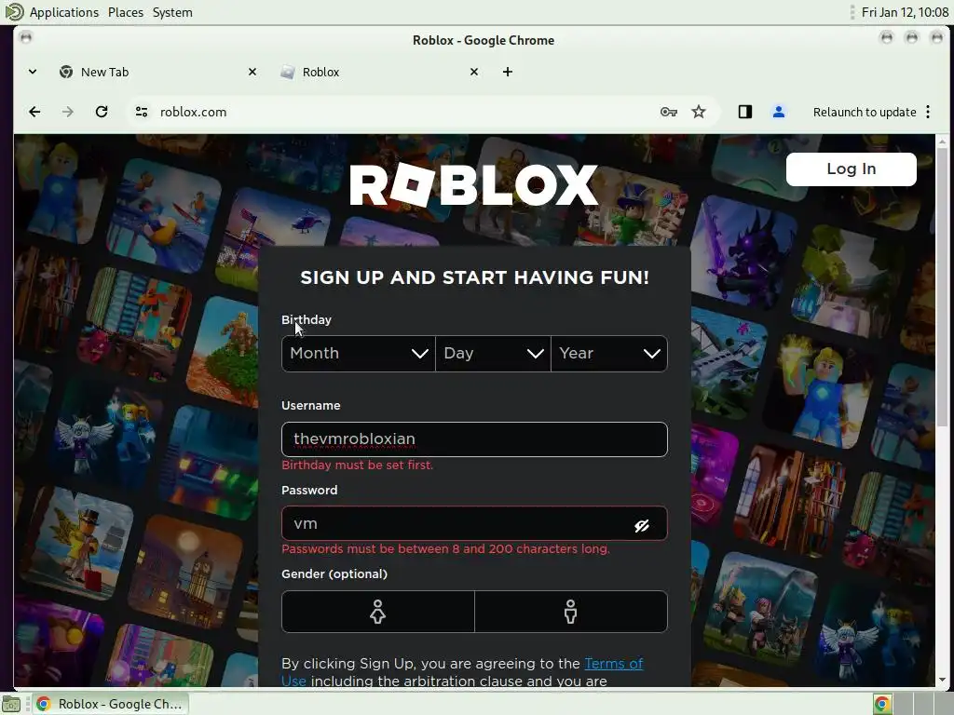Viewport: 954px width, 715px height.
Task: Click the password length error message
Action: (445, 549)
